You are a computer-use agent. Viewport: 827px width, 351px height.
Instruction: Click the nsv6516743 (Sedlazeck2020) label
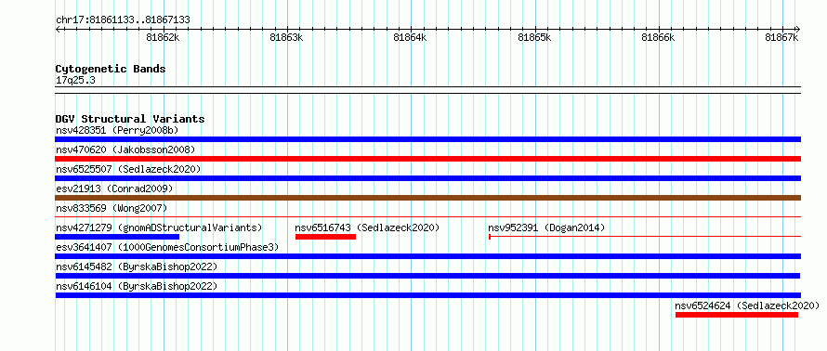tap(367, 227)
